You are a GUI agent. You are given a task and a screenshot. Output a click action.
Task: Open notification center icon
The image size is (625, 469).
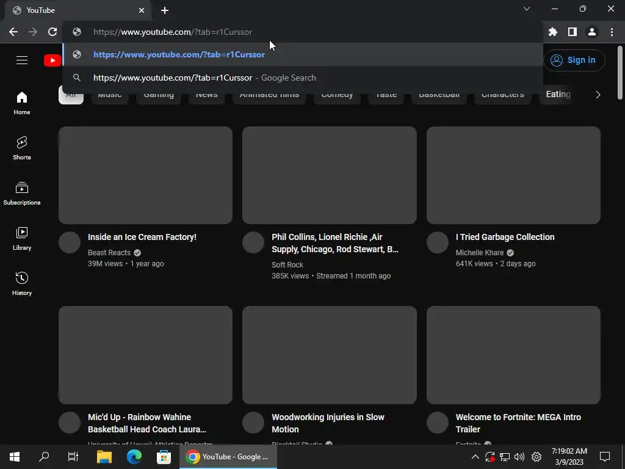click(605, 457)
